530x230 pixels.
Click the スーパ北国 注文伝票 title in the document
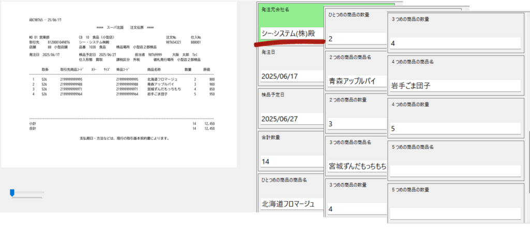pyautogui.click(x=125, y=27)
